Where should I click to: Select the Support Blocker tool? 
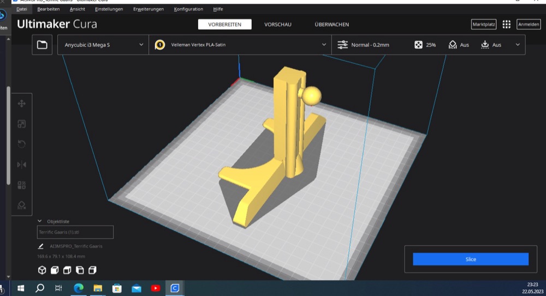click(x=22, y=205)
